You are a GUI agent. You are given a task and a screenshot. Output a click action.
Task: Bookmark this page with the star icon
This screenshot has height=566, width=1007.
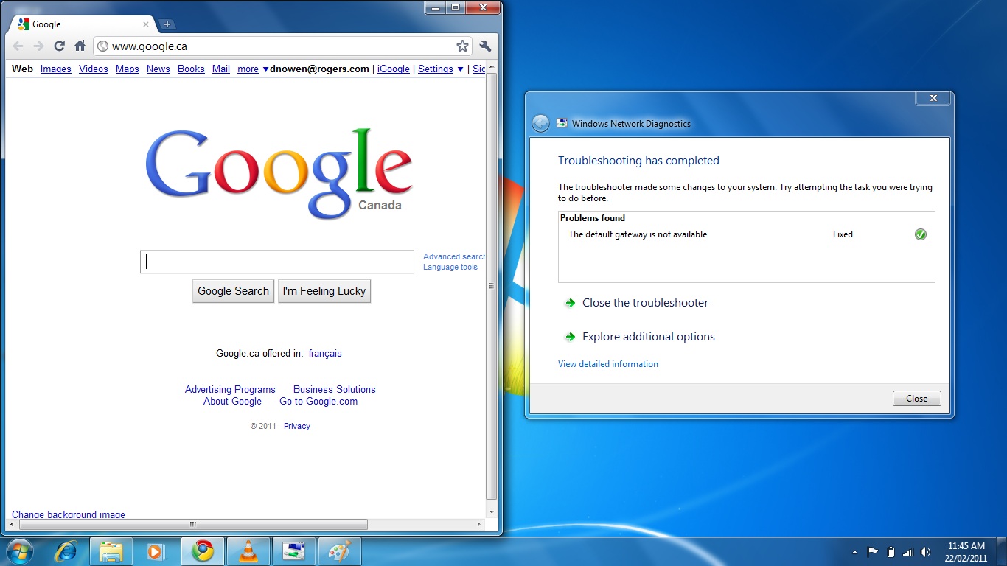point(462,46)
